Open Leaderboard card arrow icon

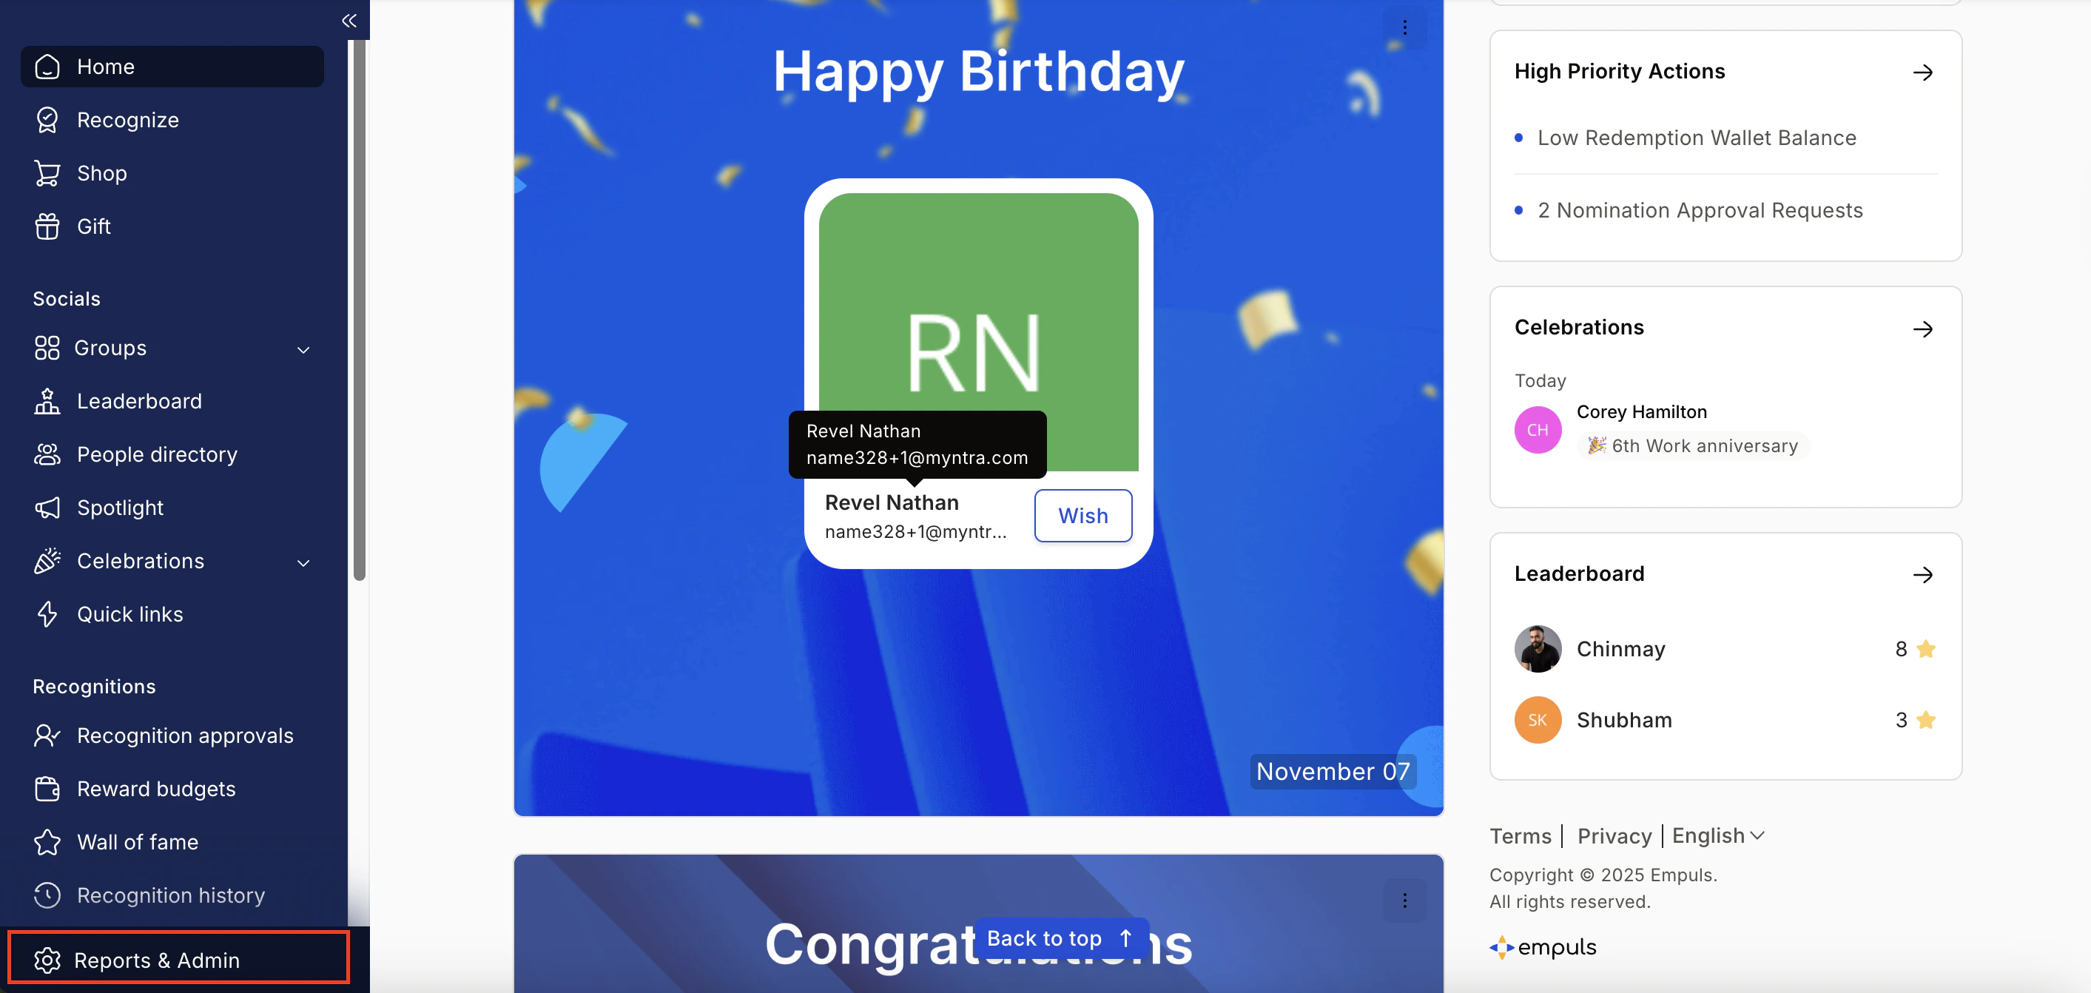click(x=1923, y=575)
